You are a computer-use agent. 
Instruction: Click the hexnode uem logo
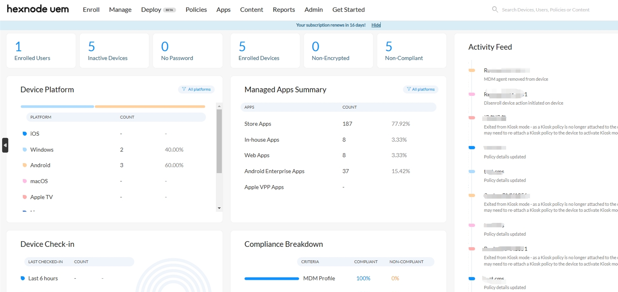point(37,9)
